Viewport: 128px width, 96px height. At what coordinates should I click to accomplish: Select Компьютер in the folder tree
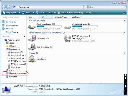tap(13, 49)
